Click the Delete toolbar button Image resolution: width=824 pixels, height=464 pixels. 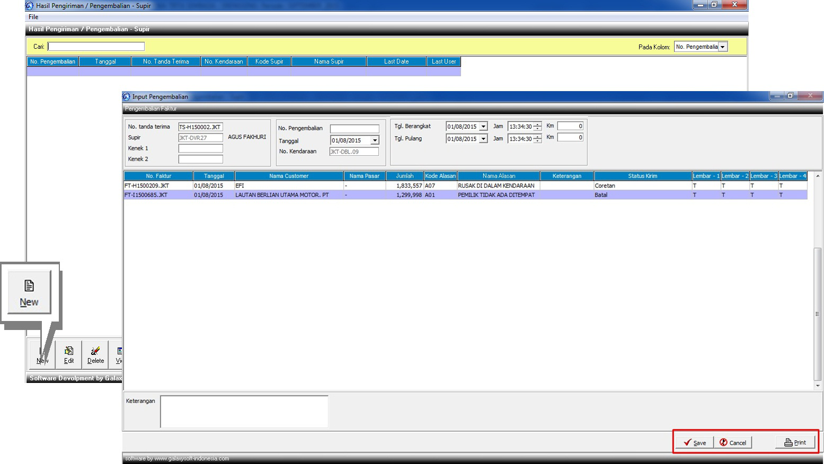click(x=95, y=354)
